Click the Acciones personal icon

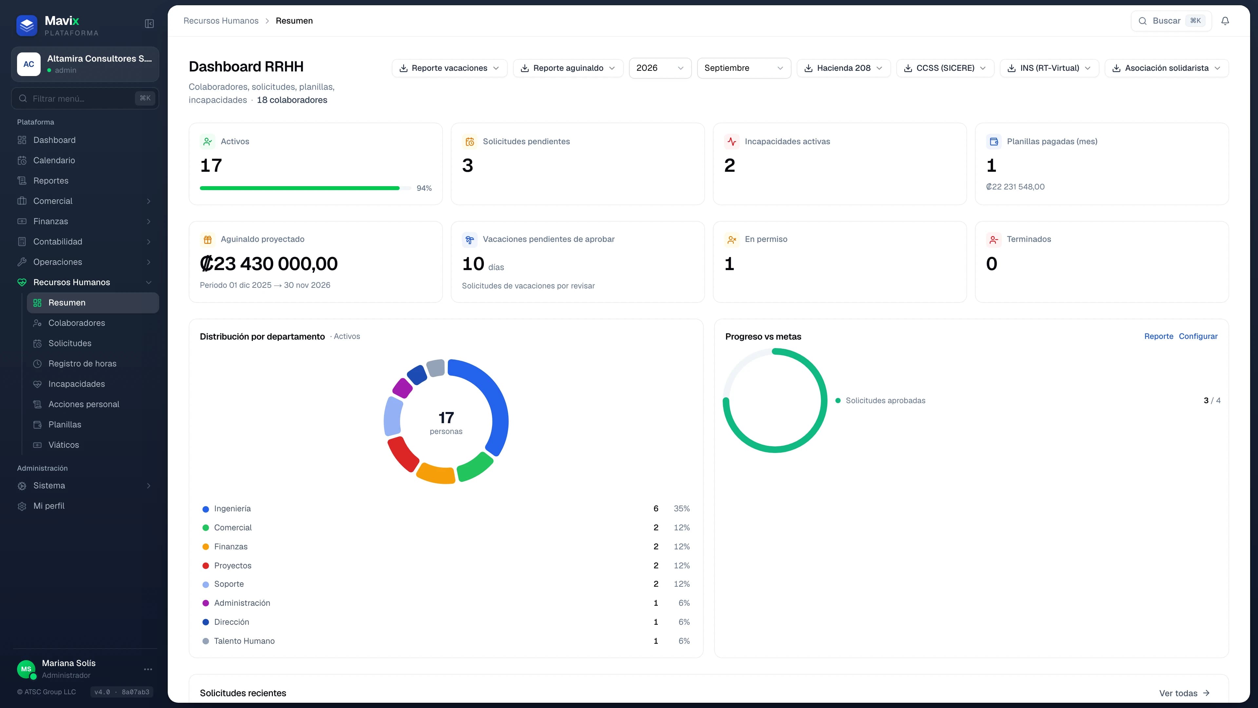tap(37, 404)
